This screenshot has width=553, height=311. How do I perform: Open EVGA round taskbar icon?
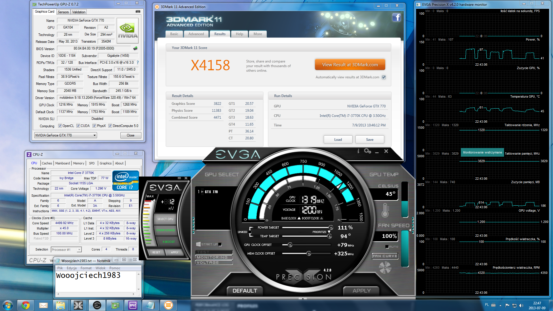pyautogui.click(x=97, y=305)
